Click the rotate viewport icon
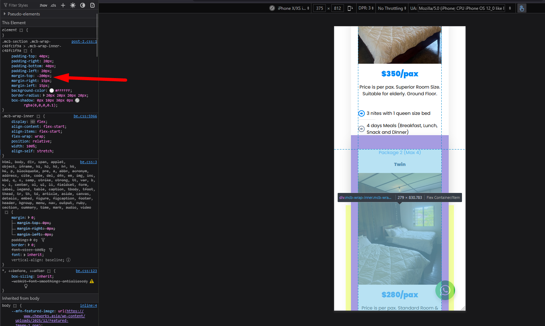Viewport: 545px width, 326px height. click(350, 8)
